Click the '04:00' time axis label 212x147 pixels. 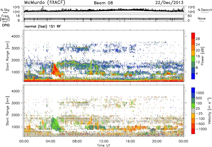50,141
